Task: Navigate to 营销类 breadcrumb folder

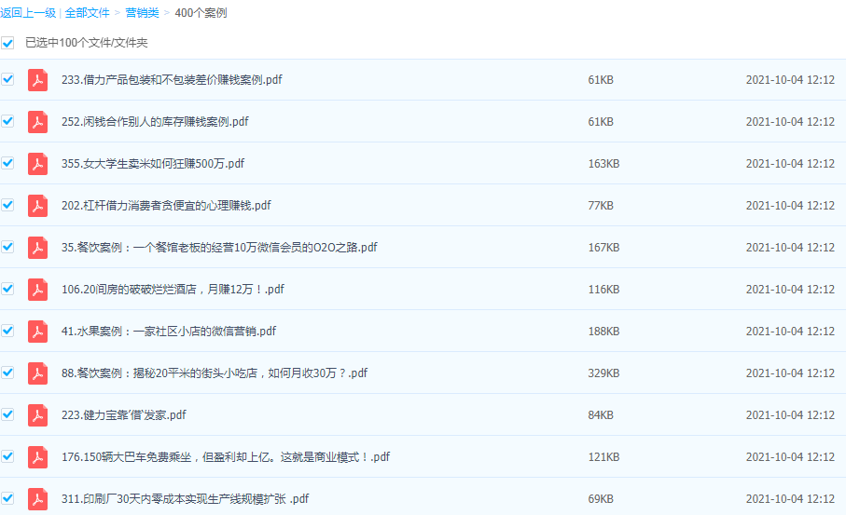Action: point(141,13)
